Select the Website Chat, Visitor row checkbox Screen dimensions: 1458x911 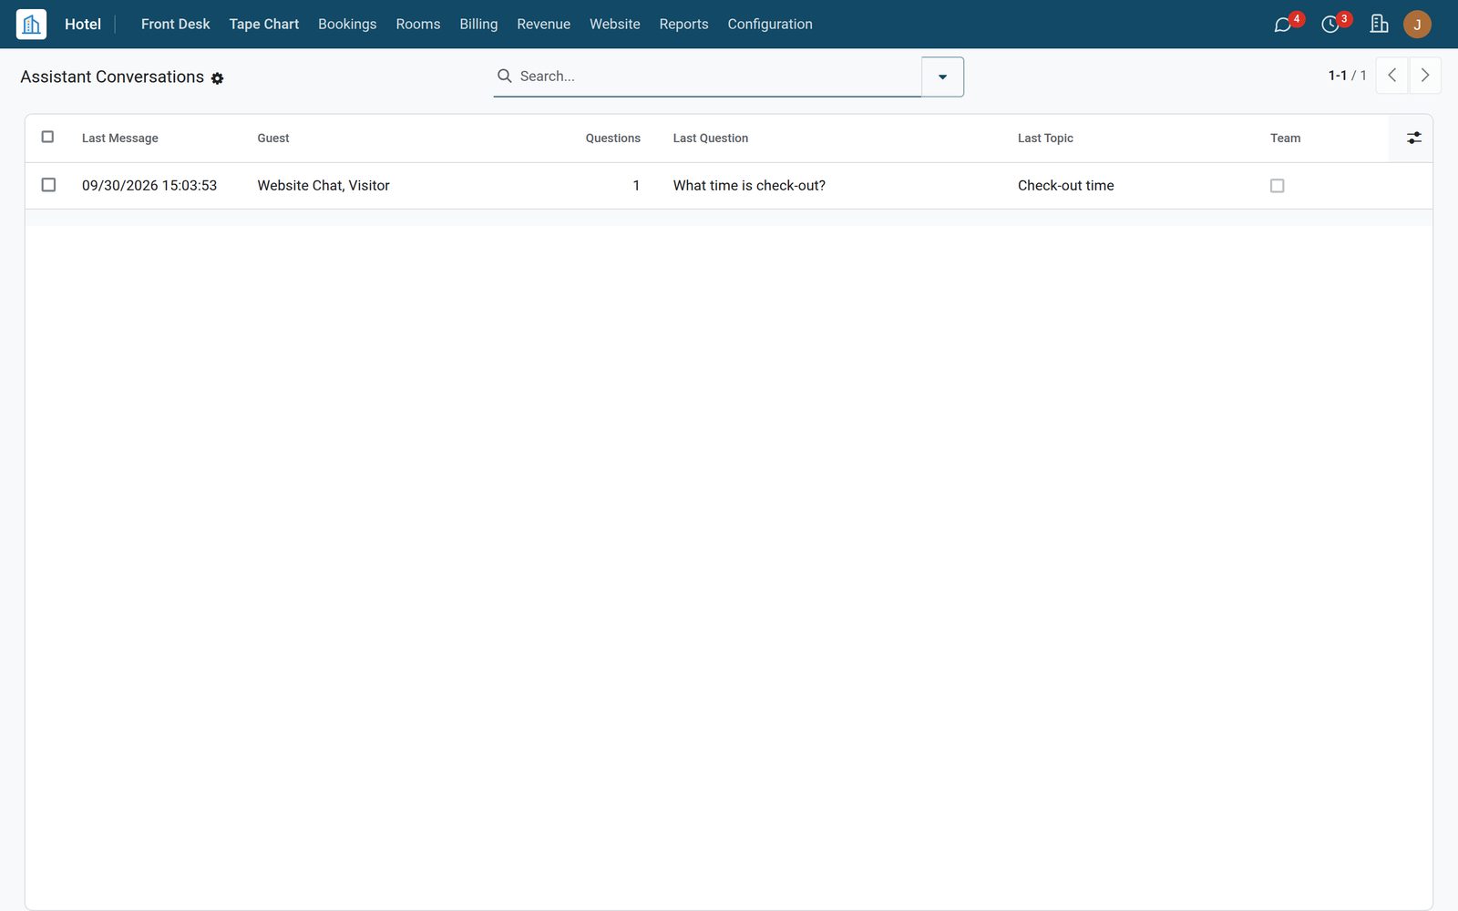48,185
